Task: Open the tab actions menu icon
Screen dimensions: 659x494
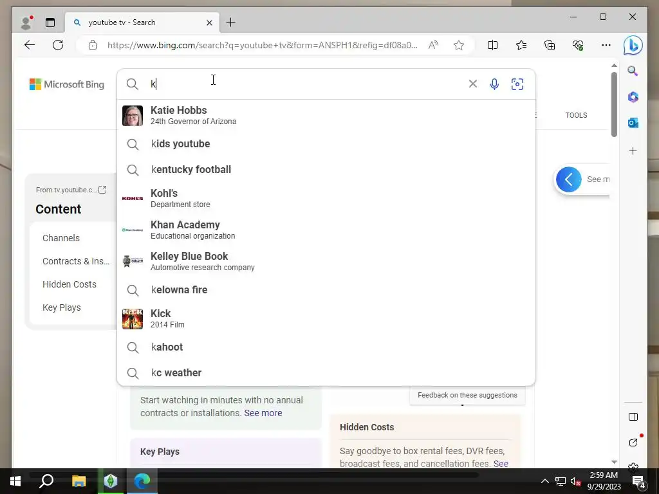Action: 50,23
